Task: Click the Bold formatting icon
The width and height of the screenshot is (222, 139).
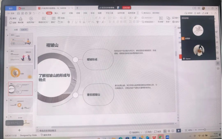Action: [x=68, y=22]
